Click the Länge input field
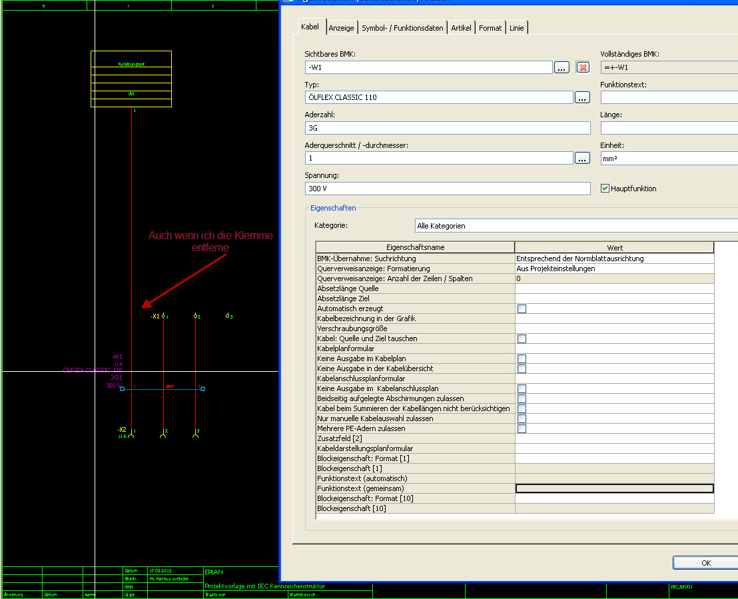 point(669,128)
